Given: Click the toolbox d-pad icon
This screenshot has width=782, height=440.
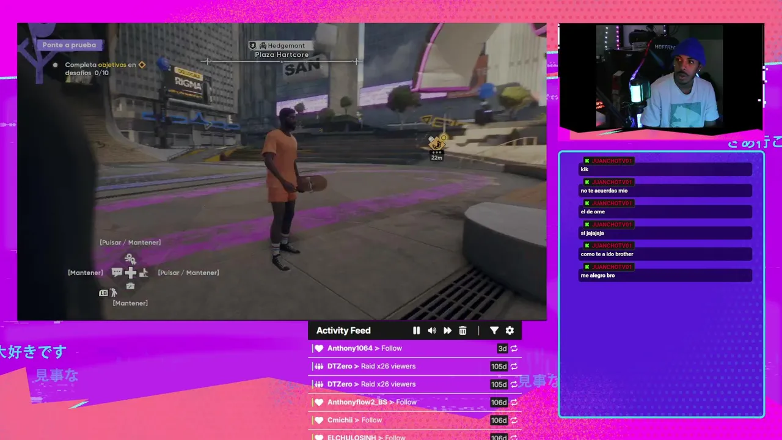Looking at the screenshot, I should (x=130, y=286).
